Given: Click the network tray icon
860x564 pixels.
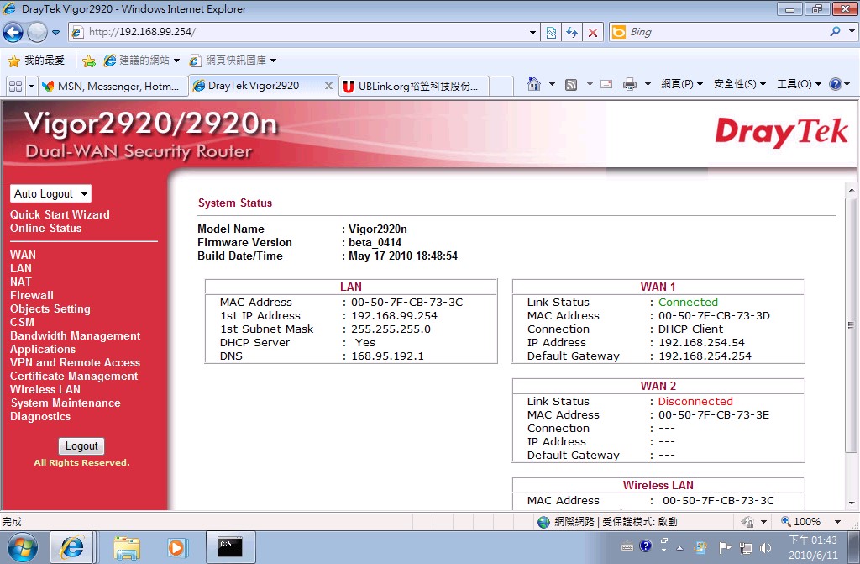Looking at the screenshot, I should (x=746, y=547).
